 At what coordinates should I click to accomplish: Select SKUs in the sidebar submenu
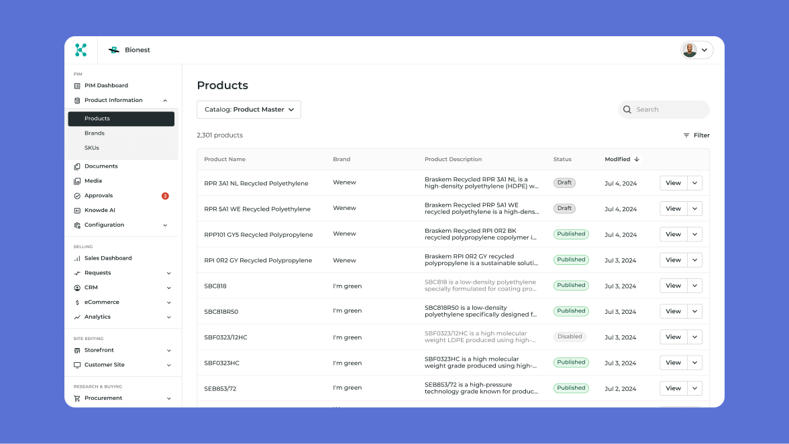pos(92,148)
